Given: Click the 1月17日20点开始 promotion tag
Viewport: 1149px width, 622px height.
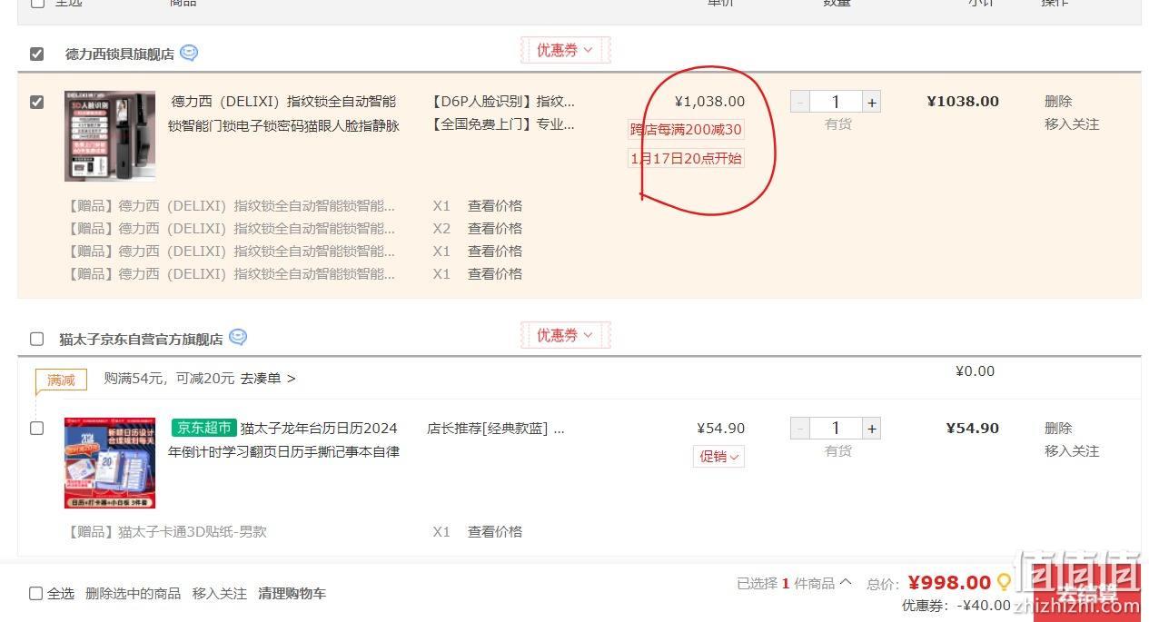Looking at the screenshot, I should point(687,159).
